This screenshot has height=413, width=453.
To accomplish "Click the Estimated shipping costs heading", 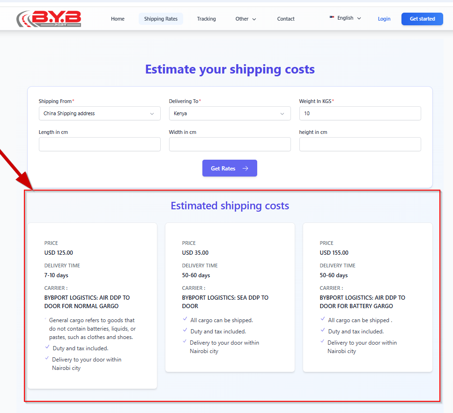I will click(230, 206).
